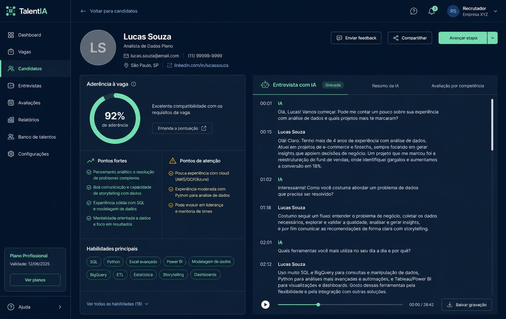Click Entenda a pontuação button

[x=182, y=128]
